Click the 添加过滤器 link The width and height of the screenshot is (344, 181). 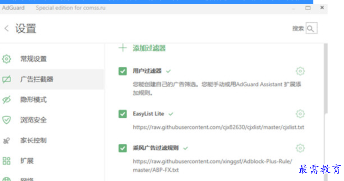point(149,48)
